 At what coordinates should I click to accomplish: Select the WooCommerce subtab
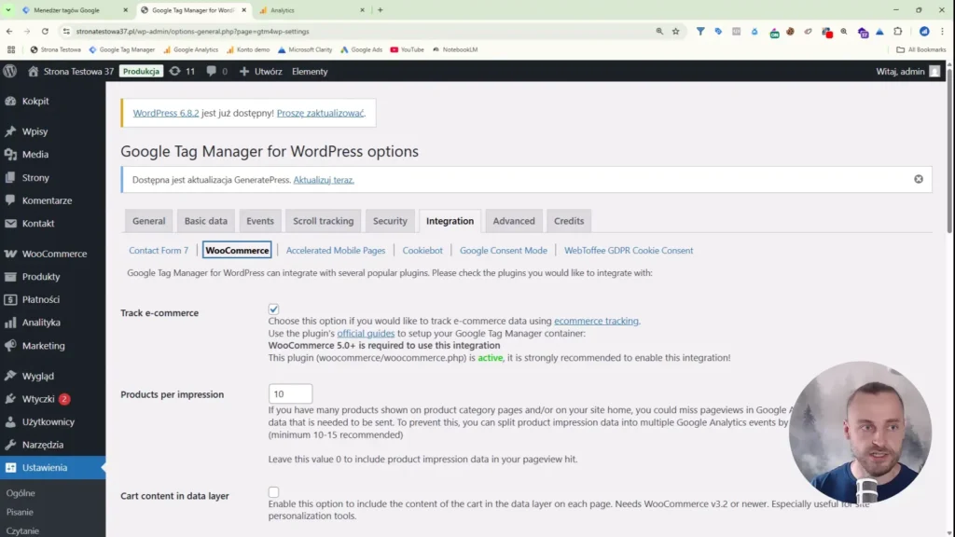click(x=237, y=250)
